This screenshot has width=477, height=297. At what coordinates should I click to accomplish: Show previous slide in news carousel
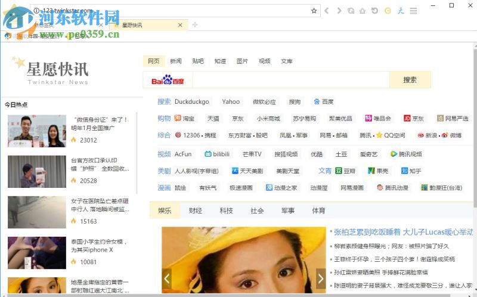pyautogui.click(x=167, y=278)
